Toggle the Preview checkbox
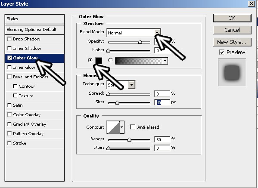This screenshot has width=258, height=188. pyautogui.click(x=222, y=52)
